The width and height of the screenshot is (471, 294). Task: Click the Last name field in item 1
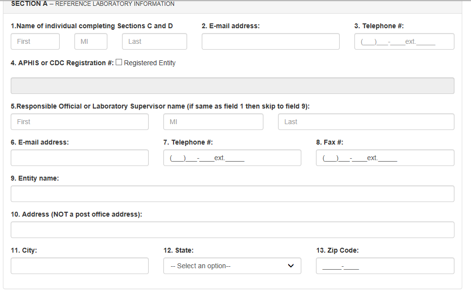(x=154, y=41)
